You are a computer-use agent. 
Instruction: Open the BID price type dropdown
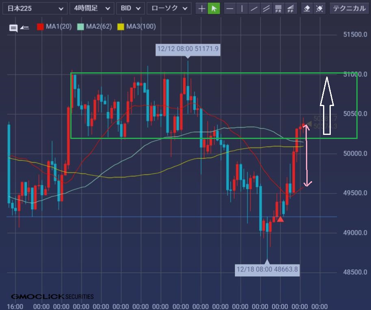pyautogui.click(x=130, y=8)
